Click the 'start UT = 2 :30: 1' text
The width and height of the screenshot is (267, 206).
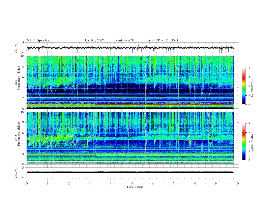[x=163, y=40]
